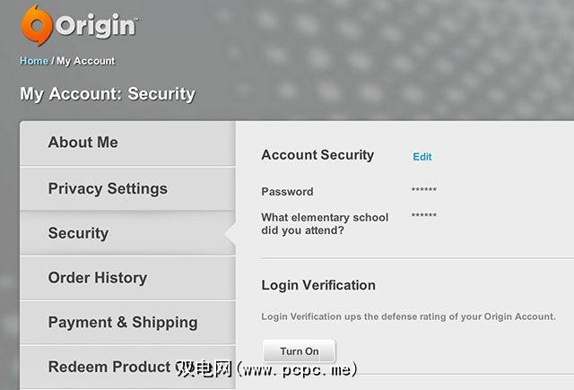Click the elementary school security question
The image size is (574, 390).
[x=326, y=223]
